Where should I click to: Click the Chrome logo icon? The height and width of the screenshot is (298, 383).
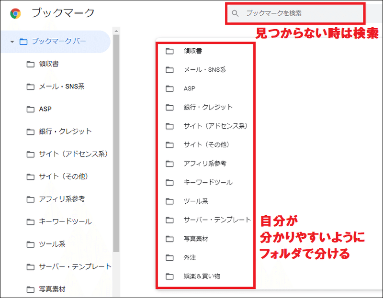pyautogui.click(x=15, y=13)
